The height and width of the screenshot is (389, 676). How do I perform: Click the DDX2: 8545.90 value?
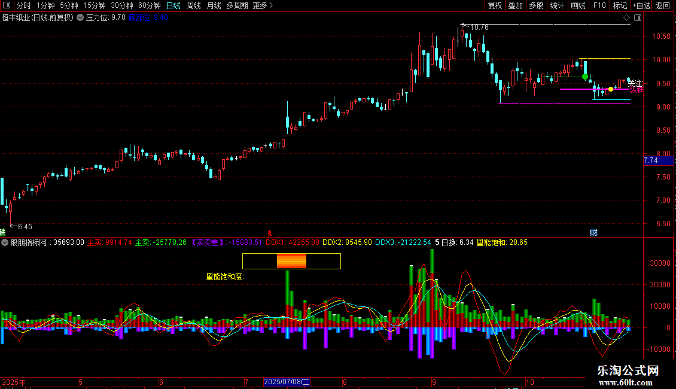pos(347,242)
